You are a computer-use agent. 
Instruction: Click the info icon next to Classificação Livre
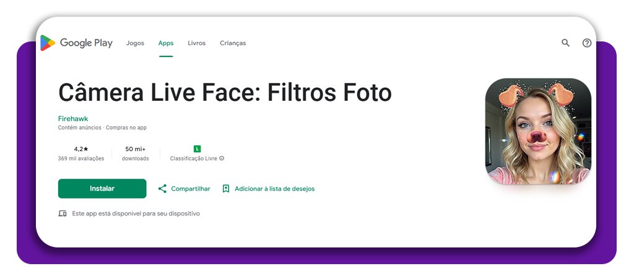coord(222,158)
